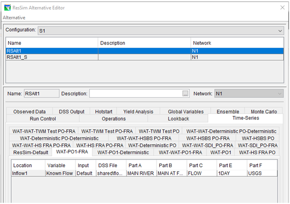Open the Network N1 dropdown
The width and height of the screenshot is (290, 204).
click(279, 94)
